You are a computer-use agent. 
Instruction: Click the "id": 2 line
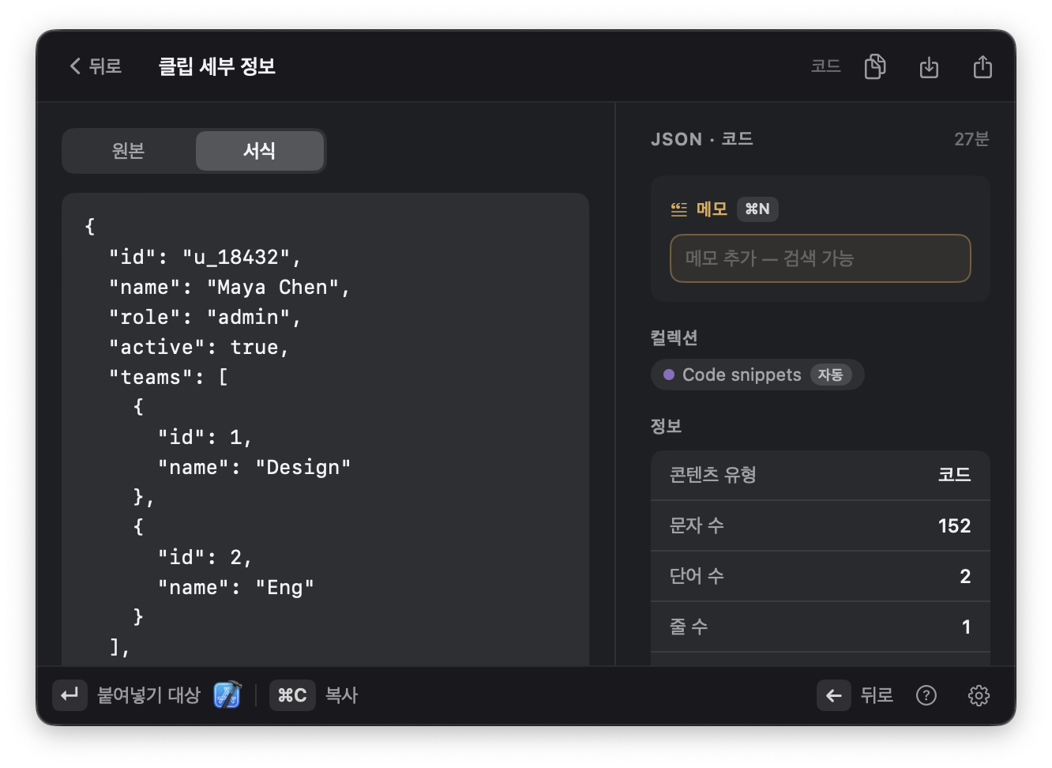(x=205, y=557)
